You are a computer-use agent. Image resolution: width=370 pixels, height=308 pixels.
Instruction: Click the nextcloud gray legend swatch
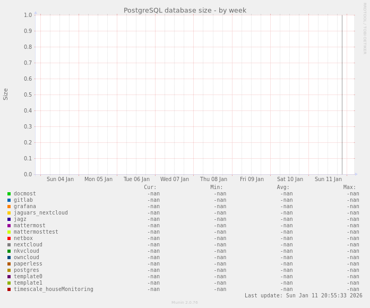[x=9, y=245]
